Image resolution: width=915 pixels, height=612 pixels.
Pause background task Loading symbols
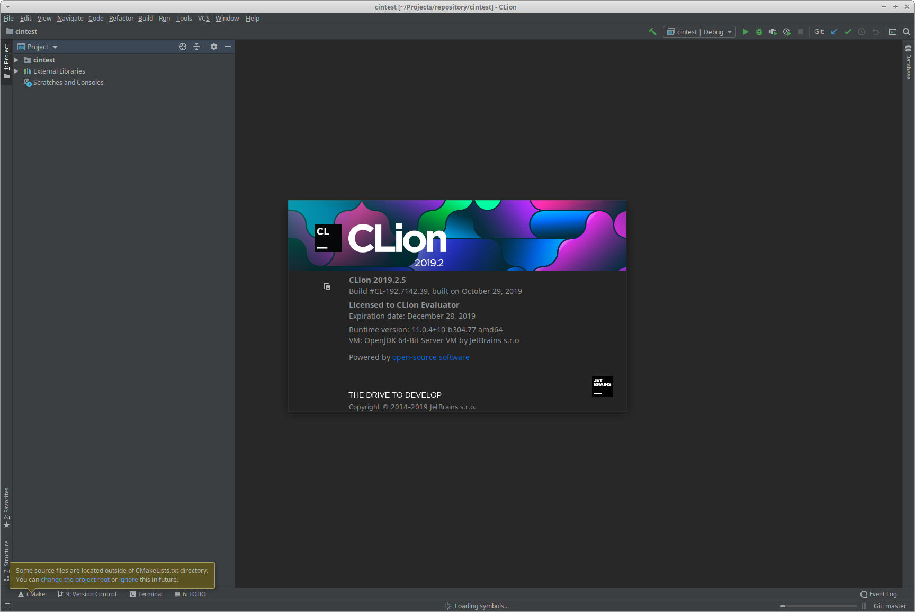click(x=864, y=606)
